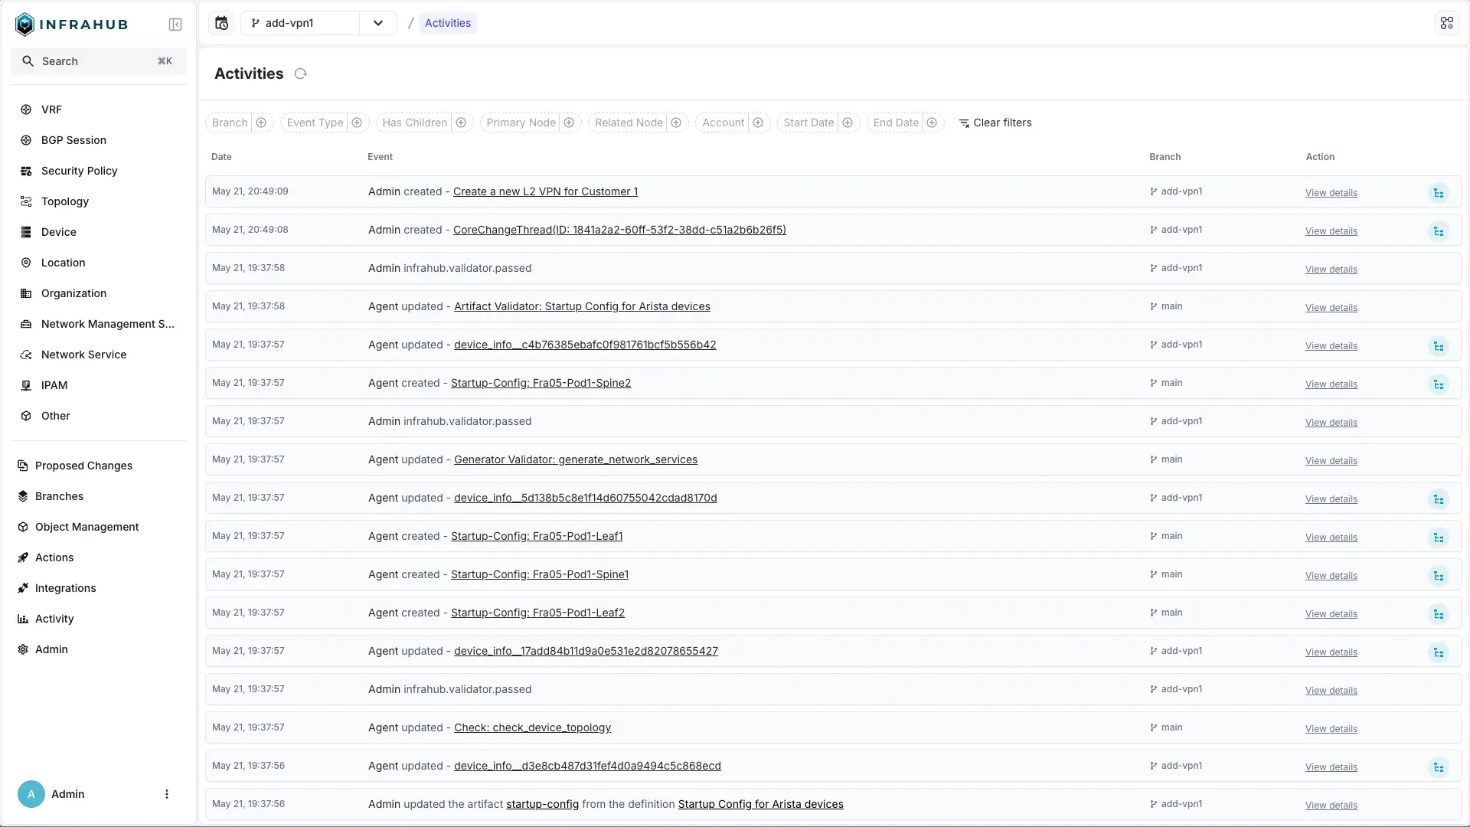Open Object Management
1470x827 pixels.
pyautogui.click(x=99, y=527)
